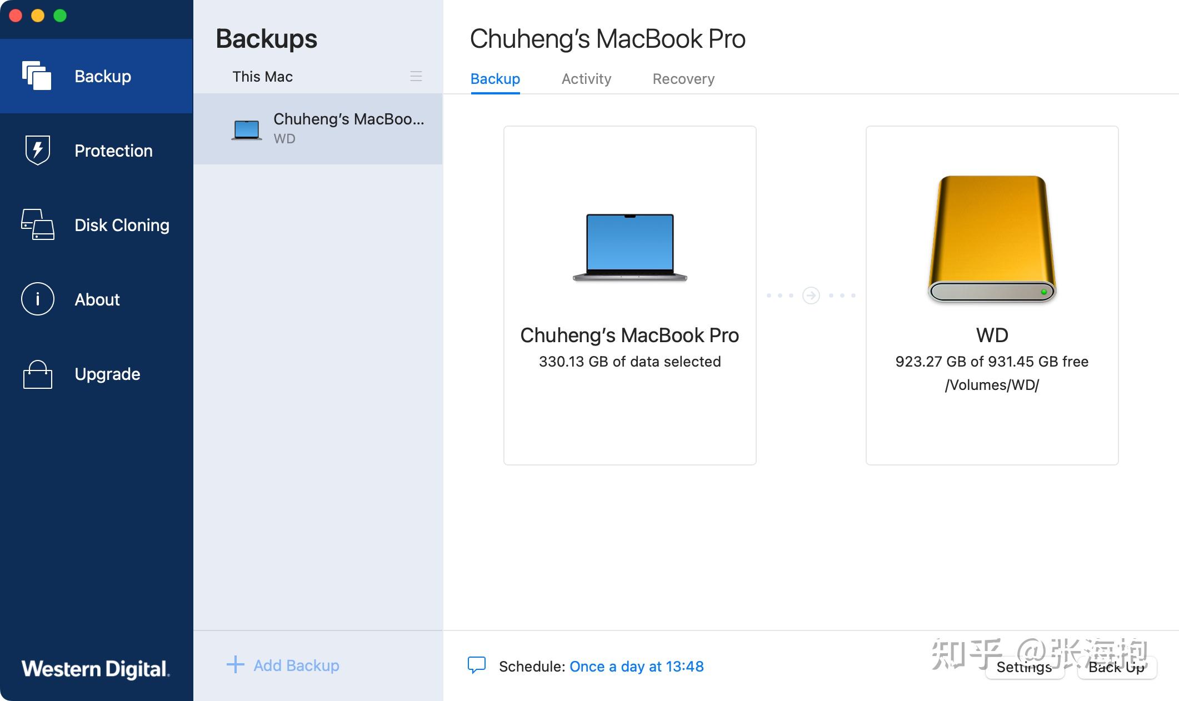Click the MacBook Pro backup source card

point(630,296)
